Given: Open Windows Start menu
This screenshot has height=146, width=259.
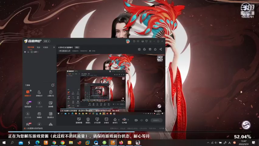Looking at the screenshot, I should click(x=4, y=142).
